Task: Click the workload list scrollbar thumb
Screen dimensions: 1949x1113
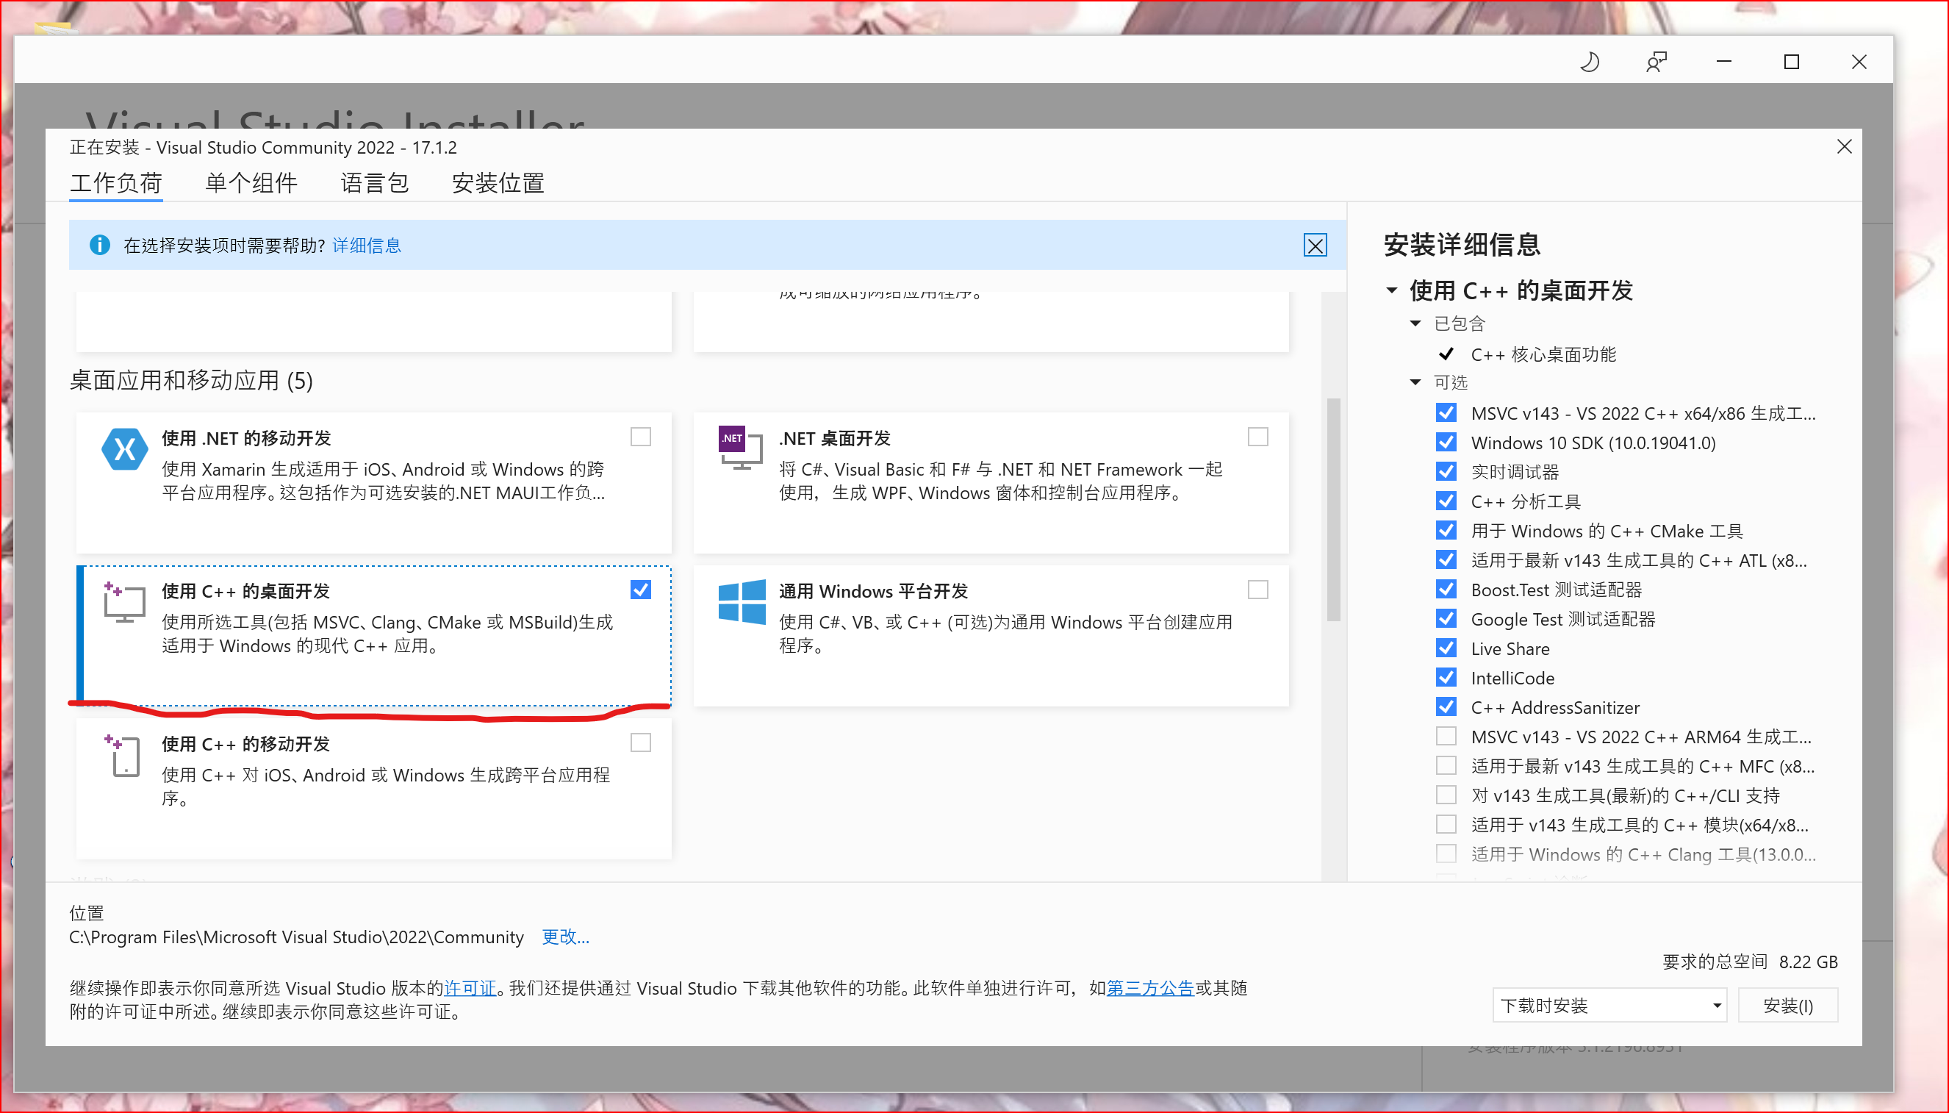Action: point(1333,509)
